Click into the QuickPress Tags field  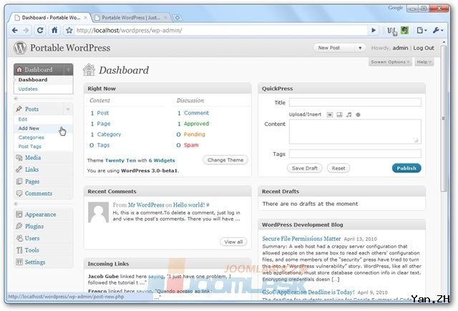click(355, 154)
